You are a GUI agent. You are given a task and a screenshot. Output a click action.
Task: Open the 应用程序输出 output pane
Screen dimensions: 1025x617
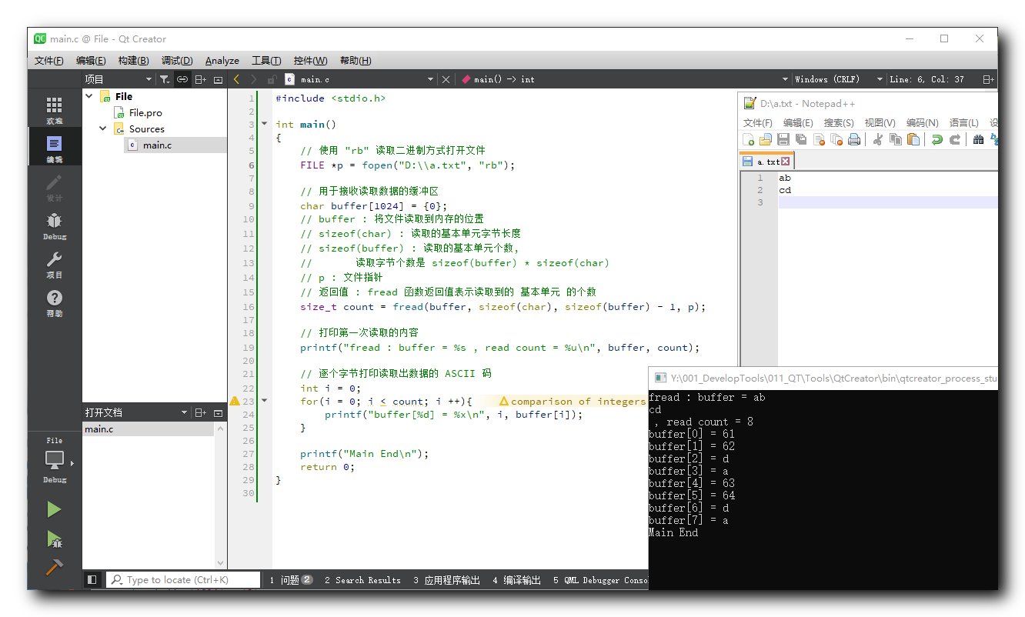446,580
